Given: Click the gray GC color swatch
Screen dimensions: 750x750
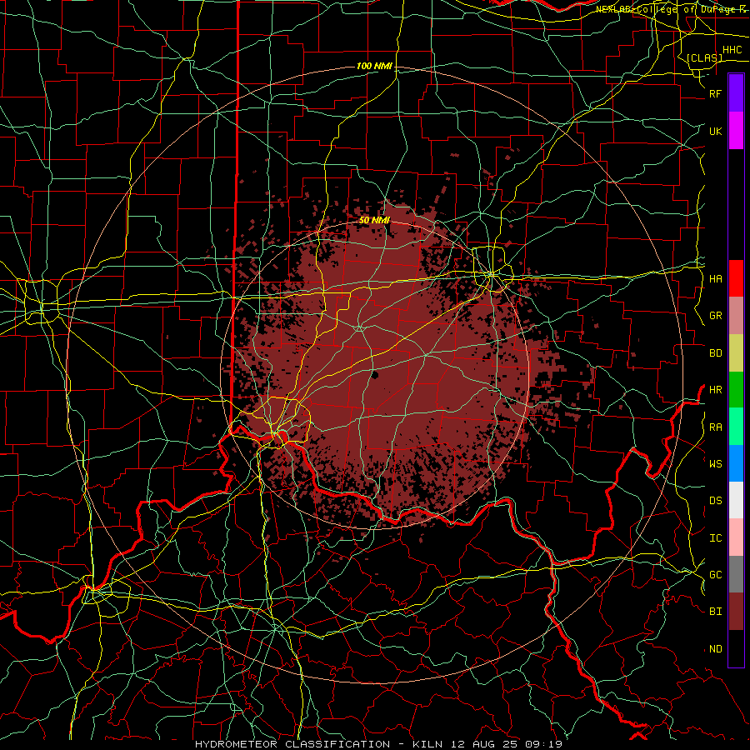Looking at the screenshot, I should (x=736, y=574).
